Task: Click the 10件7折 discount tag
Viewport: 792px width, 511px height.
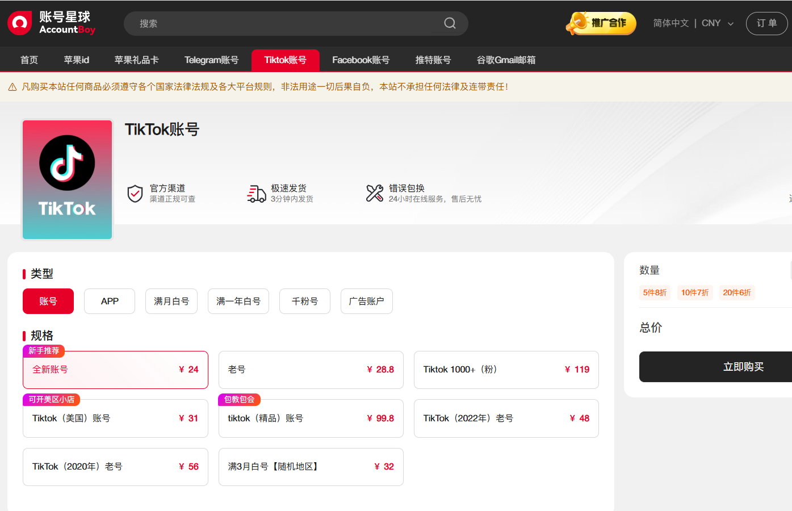Action: pyautogui.click(x=695, y=292)
